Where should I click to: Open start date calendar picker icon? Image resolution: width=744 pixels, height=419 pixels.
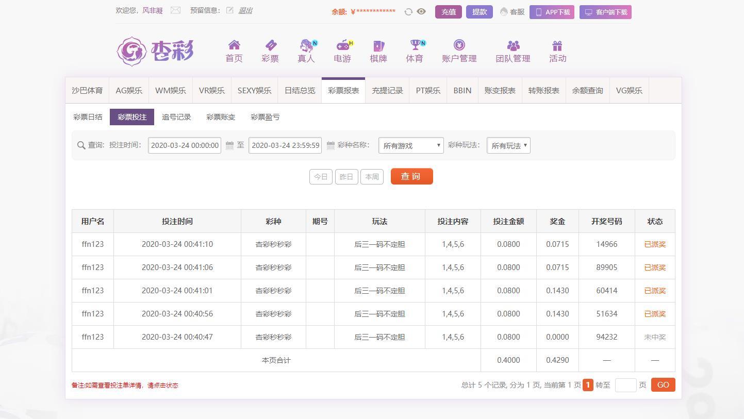click(230, 146)
